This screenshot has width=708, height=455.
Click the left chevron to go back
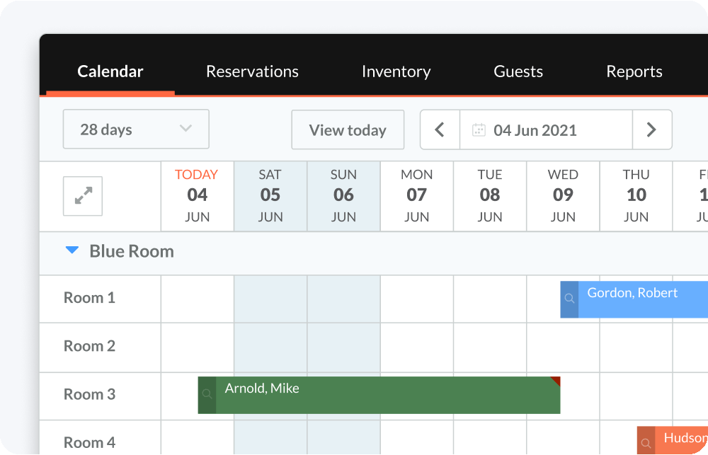point(440,129)
